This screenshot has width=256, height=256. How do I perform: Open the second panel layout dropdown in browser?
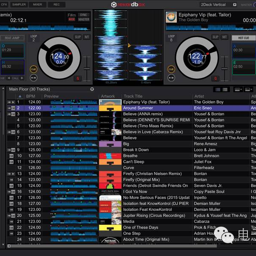(x=248, y=90)
